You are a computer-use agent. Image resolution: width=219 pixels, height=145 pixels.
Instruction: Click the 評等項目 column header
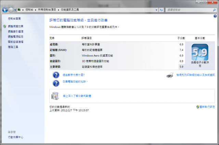(87, 38)
